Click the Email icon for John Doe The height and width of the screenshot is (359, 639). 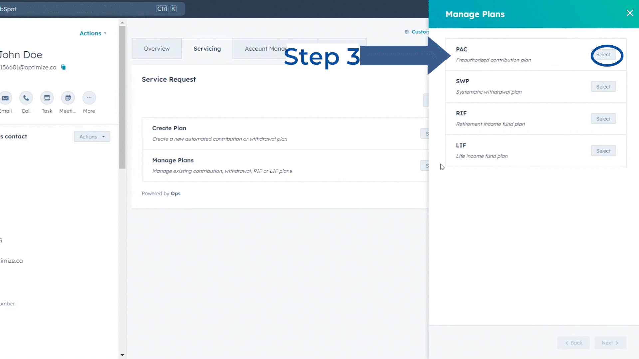(x=5, y=98)
